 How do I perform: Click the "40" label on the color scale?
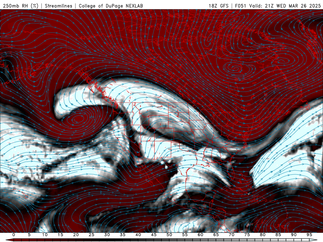click(x=138, y=235)
